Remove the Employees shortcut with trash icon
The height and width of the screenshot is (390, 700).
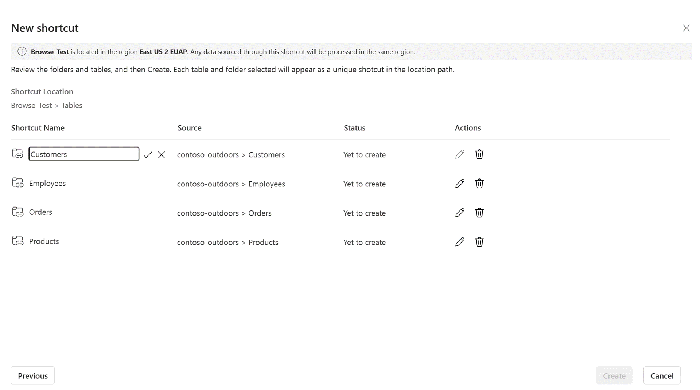tap(479, 184)
